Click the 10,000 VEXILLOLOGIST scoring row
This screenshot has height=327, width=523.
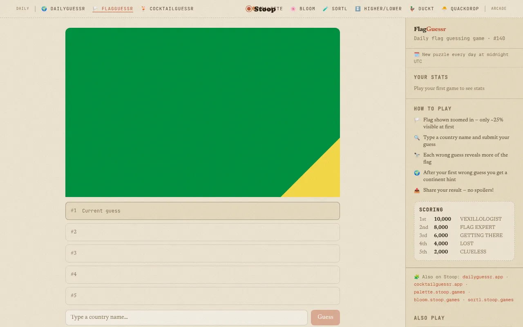[x=464, y=219]
